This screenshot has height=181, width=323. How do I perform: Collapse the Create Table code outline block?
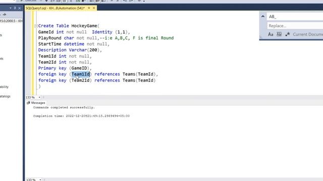click(x=36, y=26)
